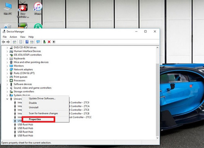
Task: Click the Software devices category icon
Action: (x=11, y=84)
